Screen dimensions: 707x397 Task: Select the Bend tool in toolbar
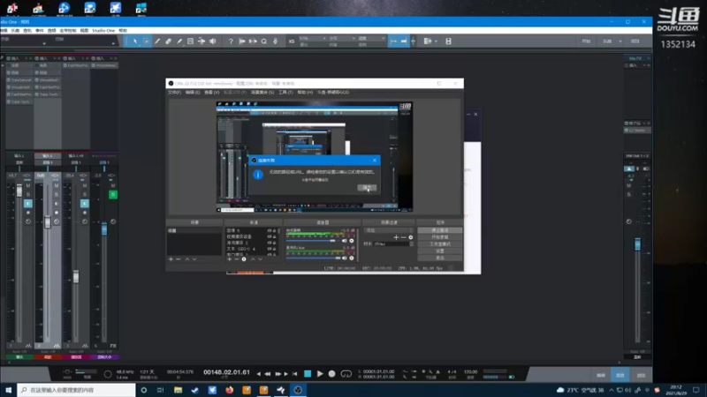coord(201,41)
